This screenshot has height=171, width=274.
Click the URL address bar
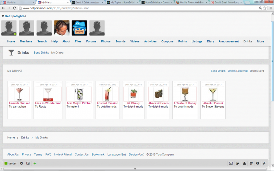[x=138, y=8]
